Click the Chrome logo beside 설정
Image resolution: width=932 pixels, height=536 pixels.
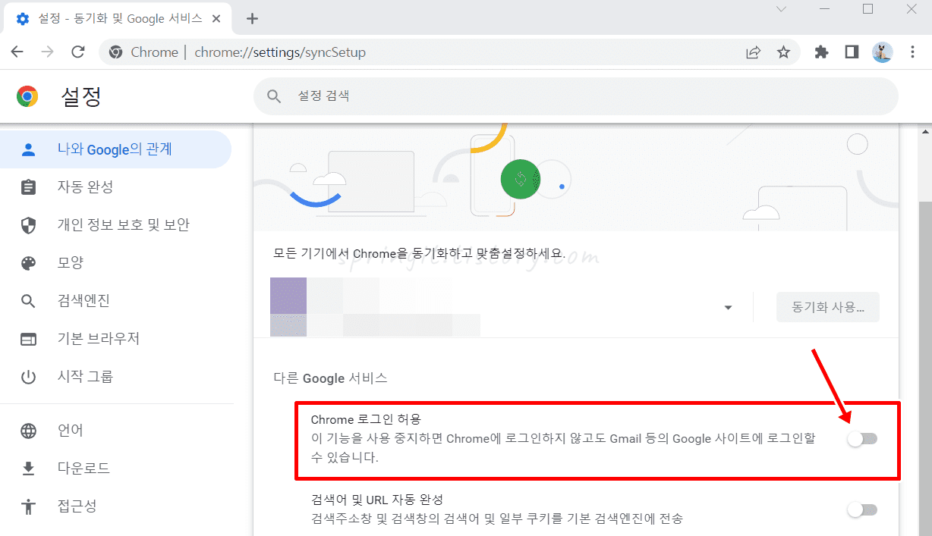pos(27,96)
